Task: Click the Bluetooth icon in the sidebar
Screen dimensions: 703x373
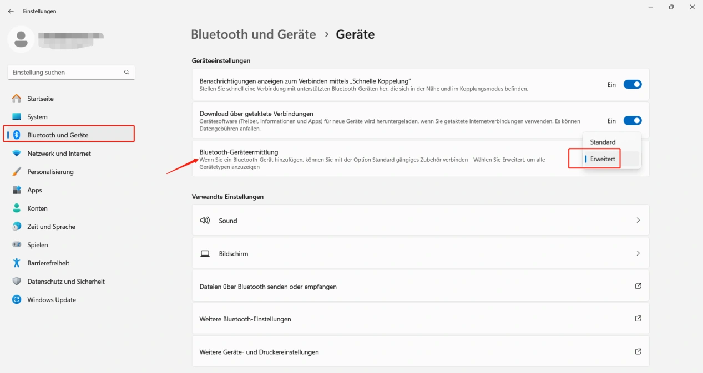Action: pyautogui.click(x=17, y=135)
